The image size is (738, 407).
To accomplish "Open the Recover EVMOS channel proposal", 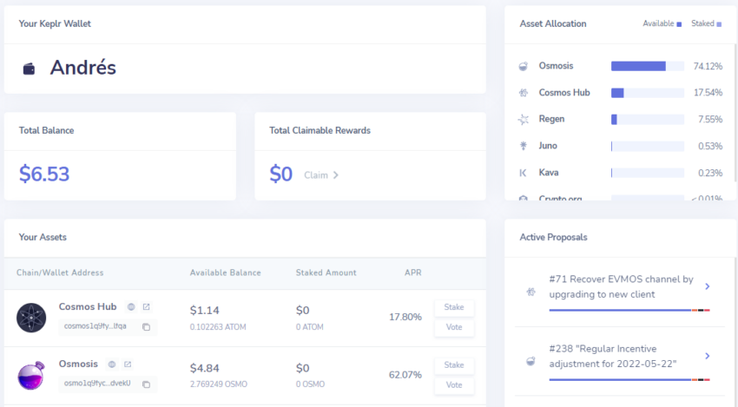I will [621, 286].
